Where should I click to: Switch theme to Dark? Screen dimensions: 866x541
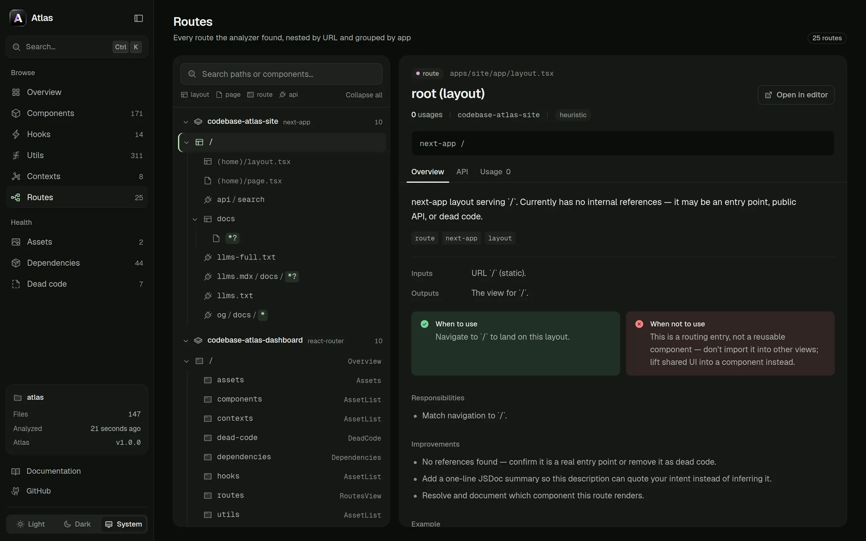click(77, 524)
